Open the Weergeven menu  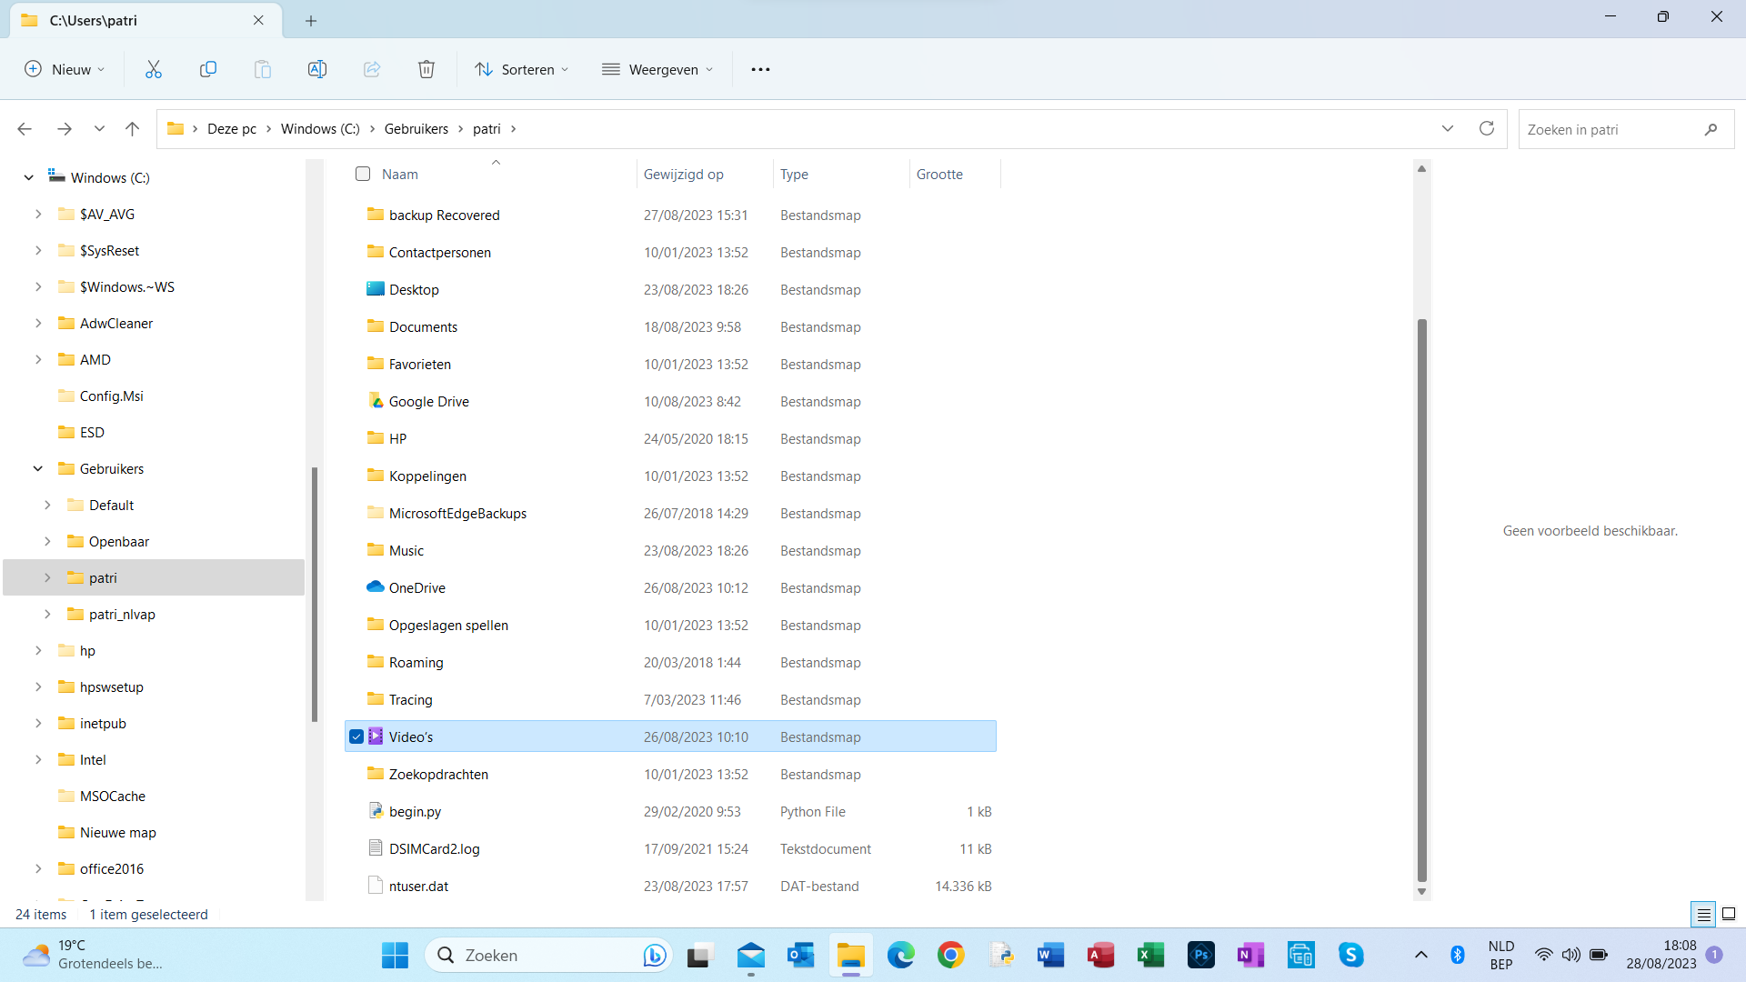tap(657, 69)
